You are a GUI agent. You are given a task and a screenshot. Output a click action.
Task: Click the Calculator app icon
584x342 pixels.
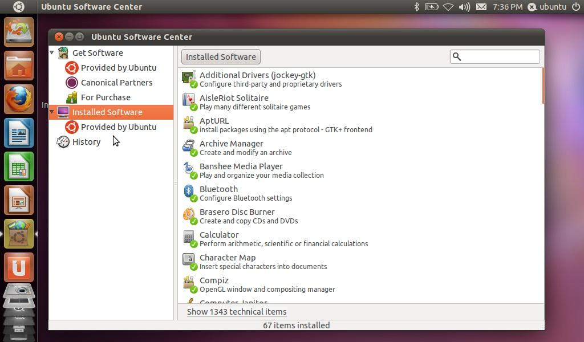[189, 238]
